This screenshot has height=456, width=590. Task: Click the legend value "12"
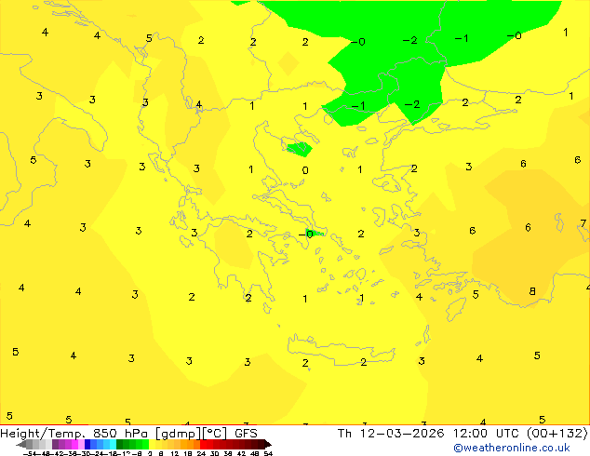click(175, 453)
